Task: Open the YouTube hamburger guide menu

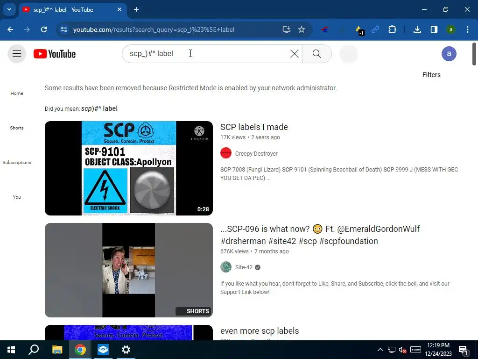Action: point(17,54)
